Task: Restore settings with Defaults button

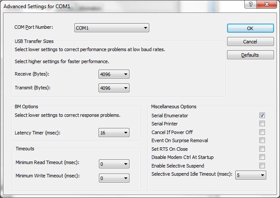Action: [250, 55]
